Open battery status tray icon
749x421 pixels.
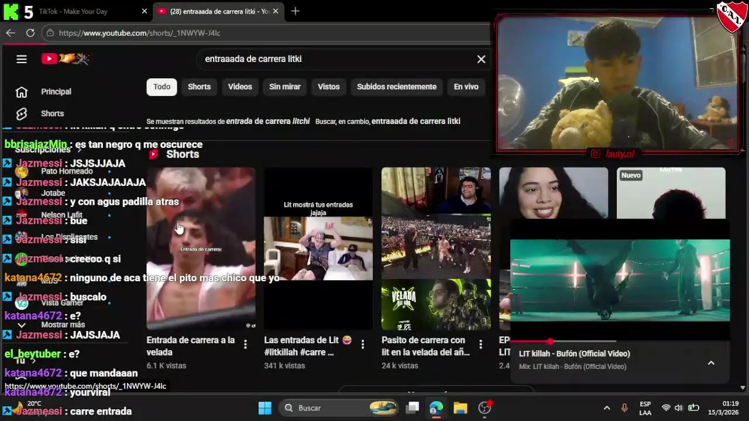(694, 408)
